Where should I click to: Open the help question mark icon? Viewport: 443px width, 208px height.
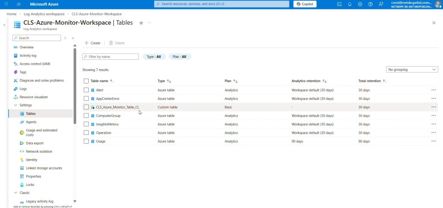point(370,4)
